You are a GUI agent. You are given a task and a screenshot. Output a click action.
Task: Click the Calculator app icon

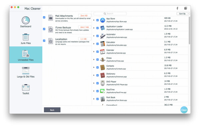103,44
